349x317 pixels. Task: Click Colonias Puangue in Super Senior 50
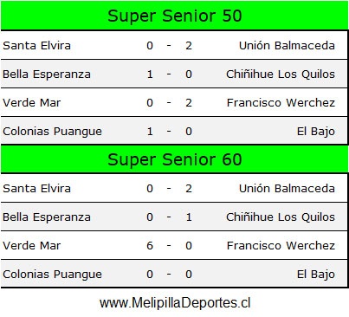click(x=52, y=132)
